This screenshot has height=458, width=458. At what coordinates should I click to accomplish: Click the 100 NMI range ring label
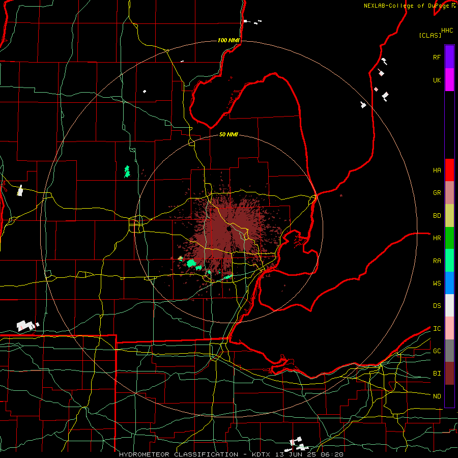click(x=228, y=40)
